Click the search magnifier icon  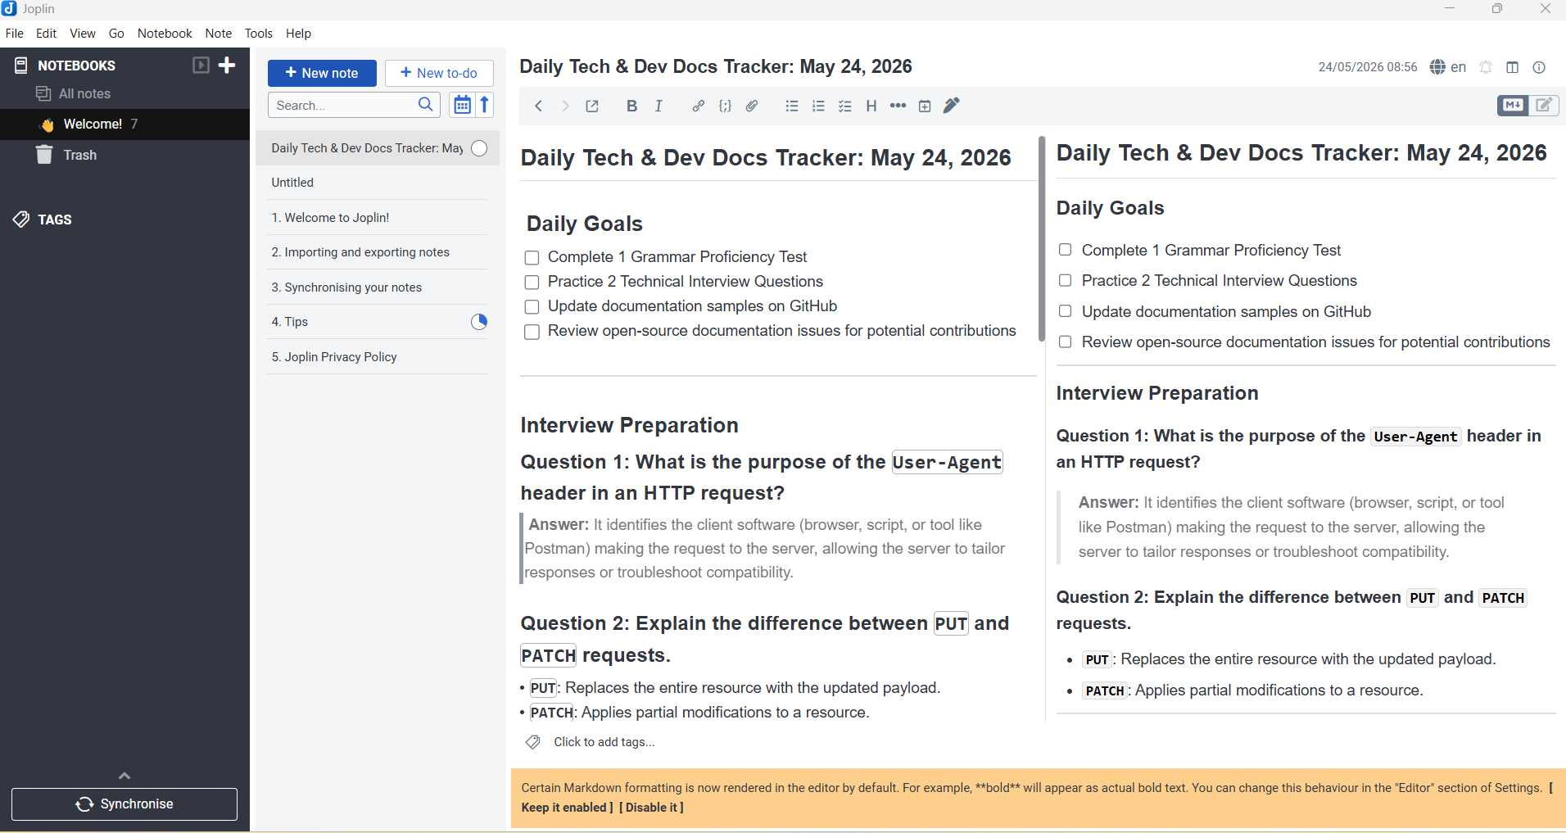426,105
